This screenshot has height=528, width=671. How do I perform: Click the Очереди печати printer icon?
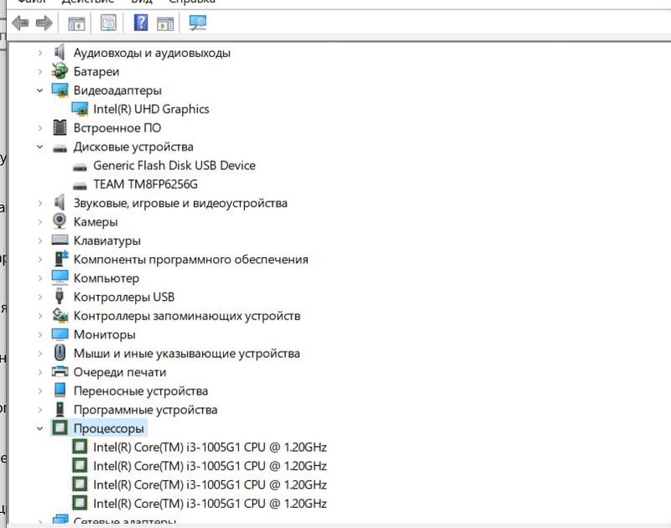point(60,371)
